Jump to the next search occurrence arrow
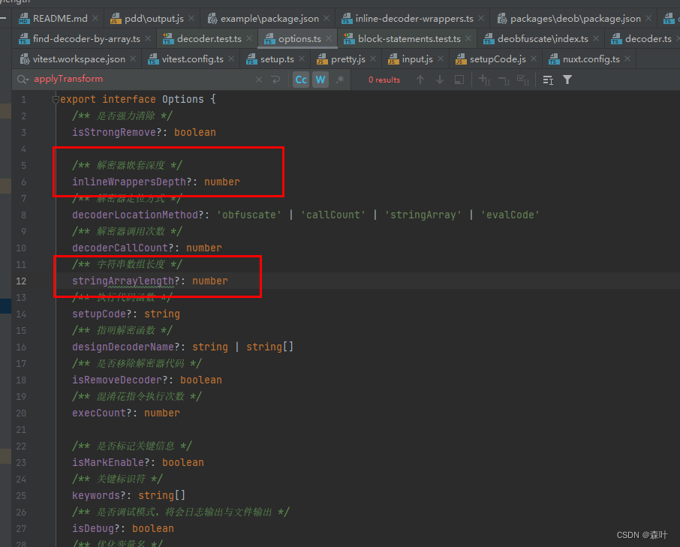This screenshot has height=547, width=680. (x=440, y=79)
